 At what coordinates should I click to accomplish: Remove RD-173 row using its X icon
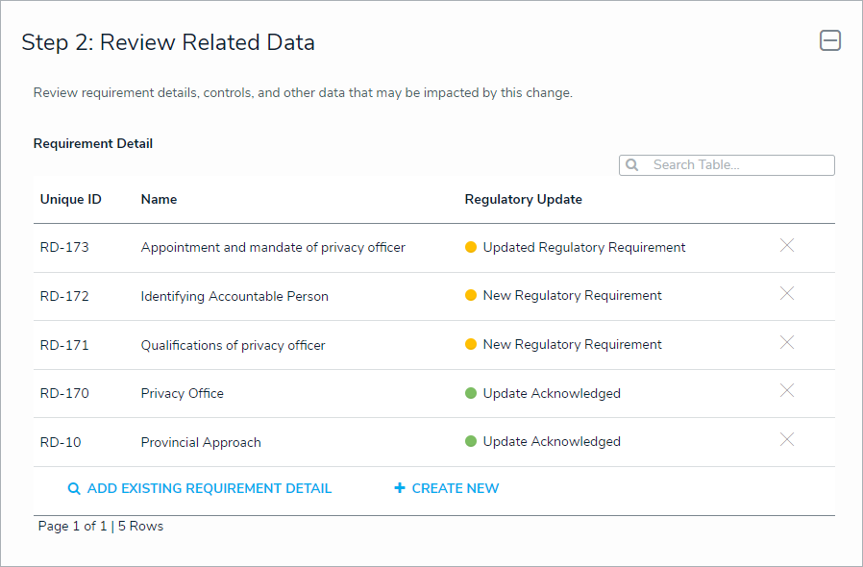tap(787, 246)
